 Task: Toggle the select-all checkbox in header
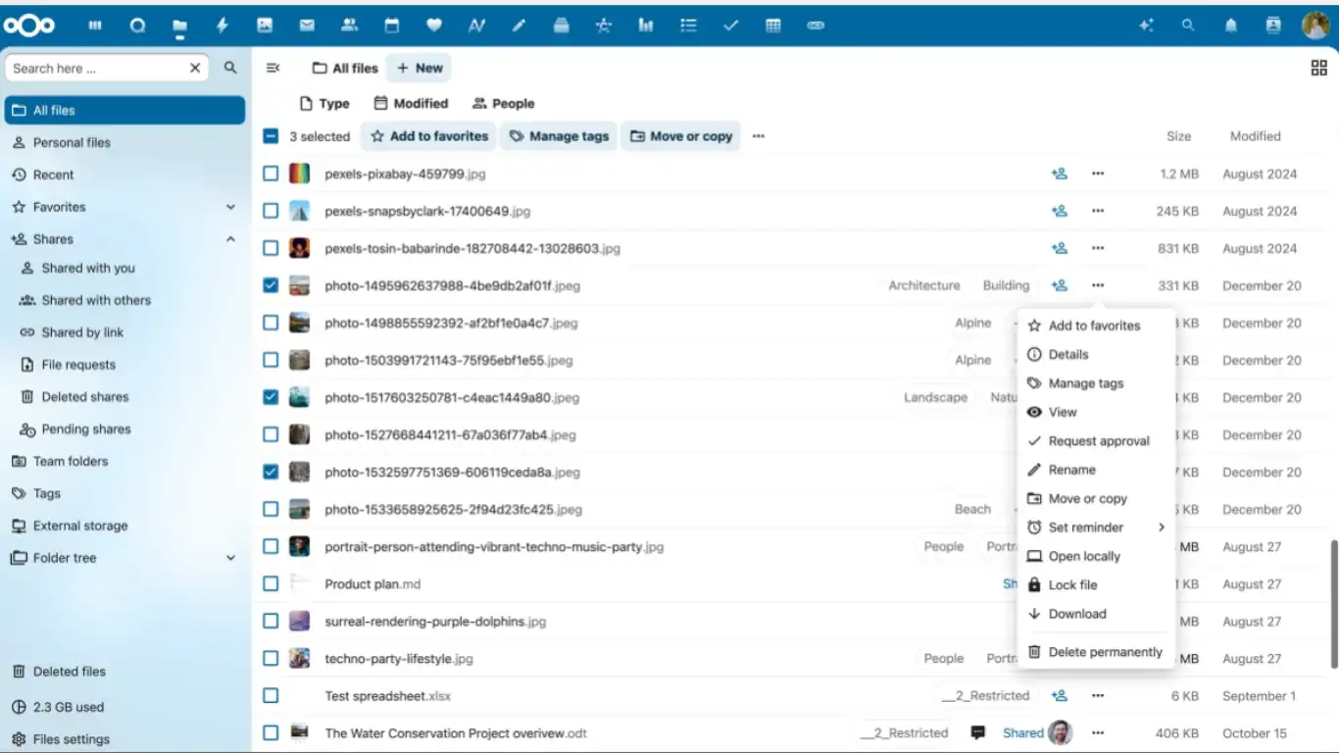click(x=271, y=136)
